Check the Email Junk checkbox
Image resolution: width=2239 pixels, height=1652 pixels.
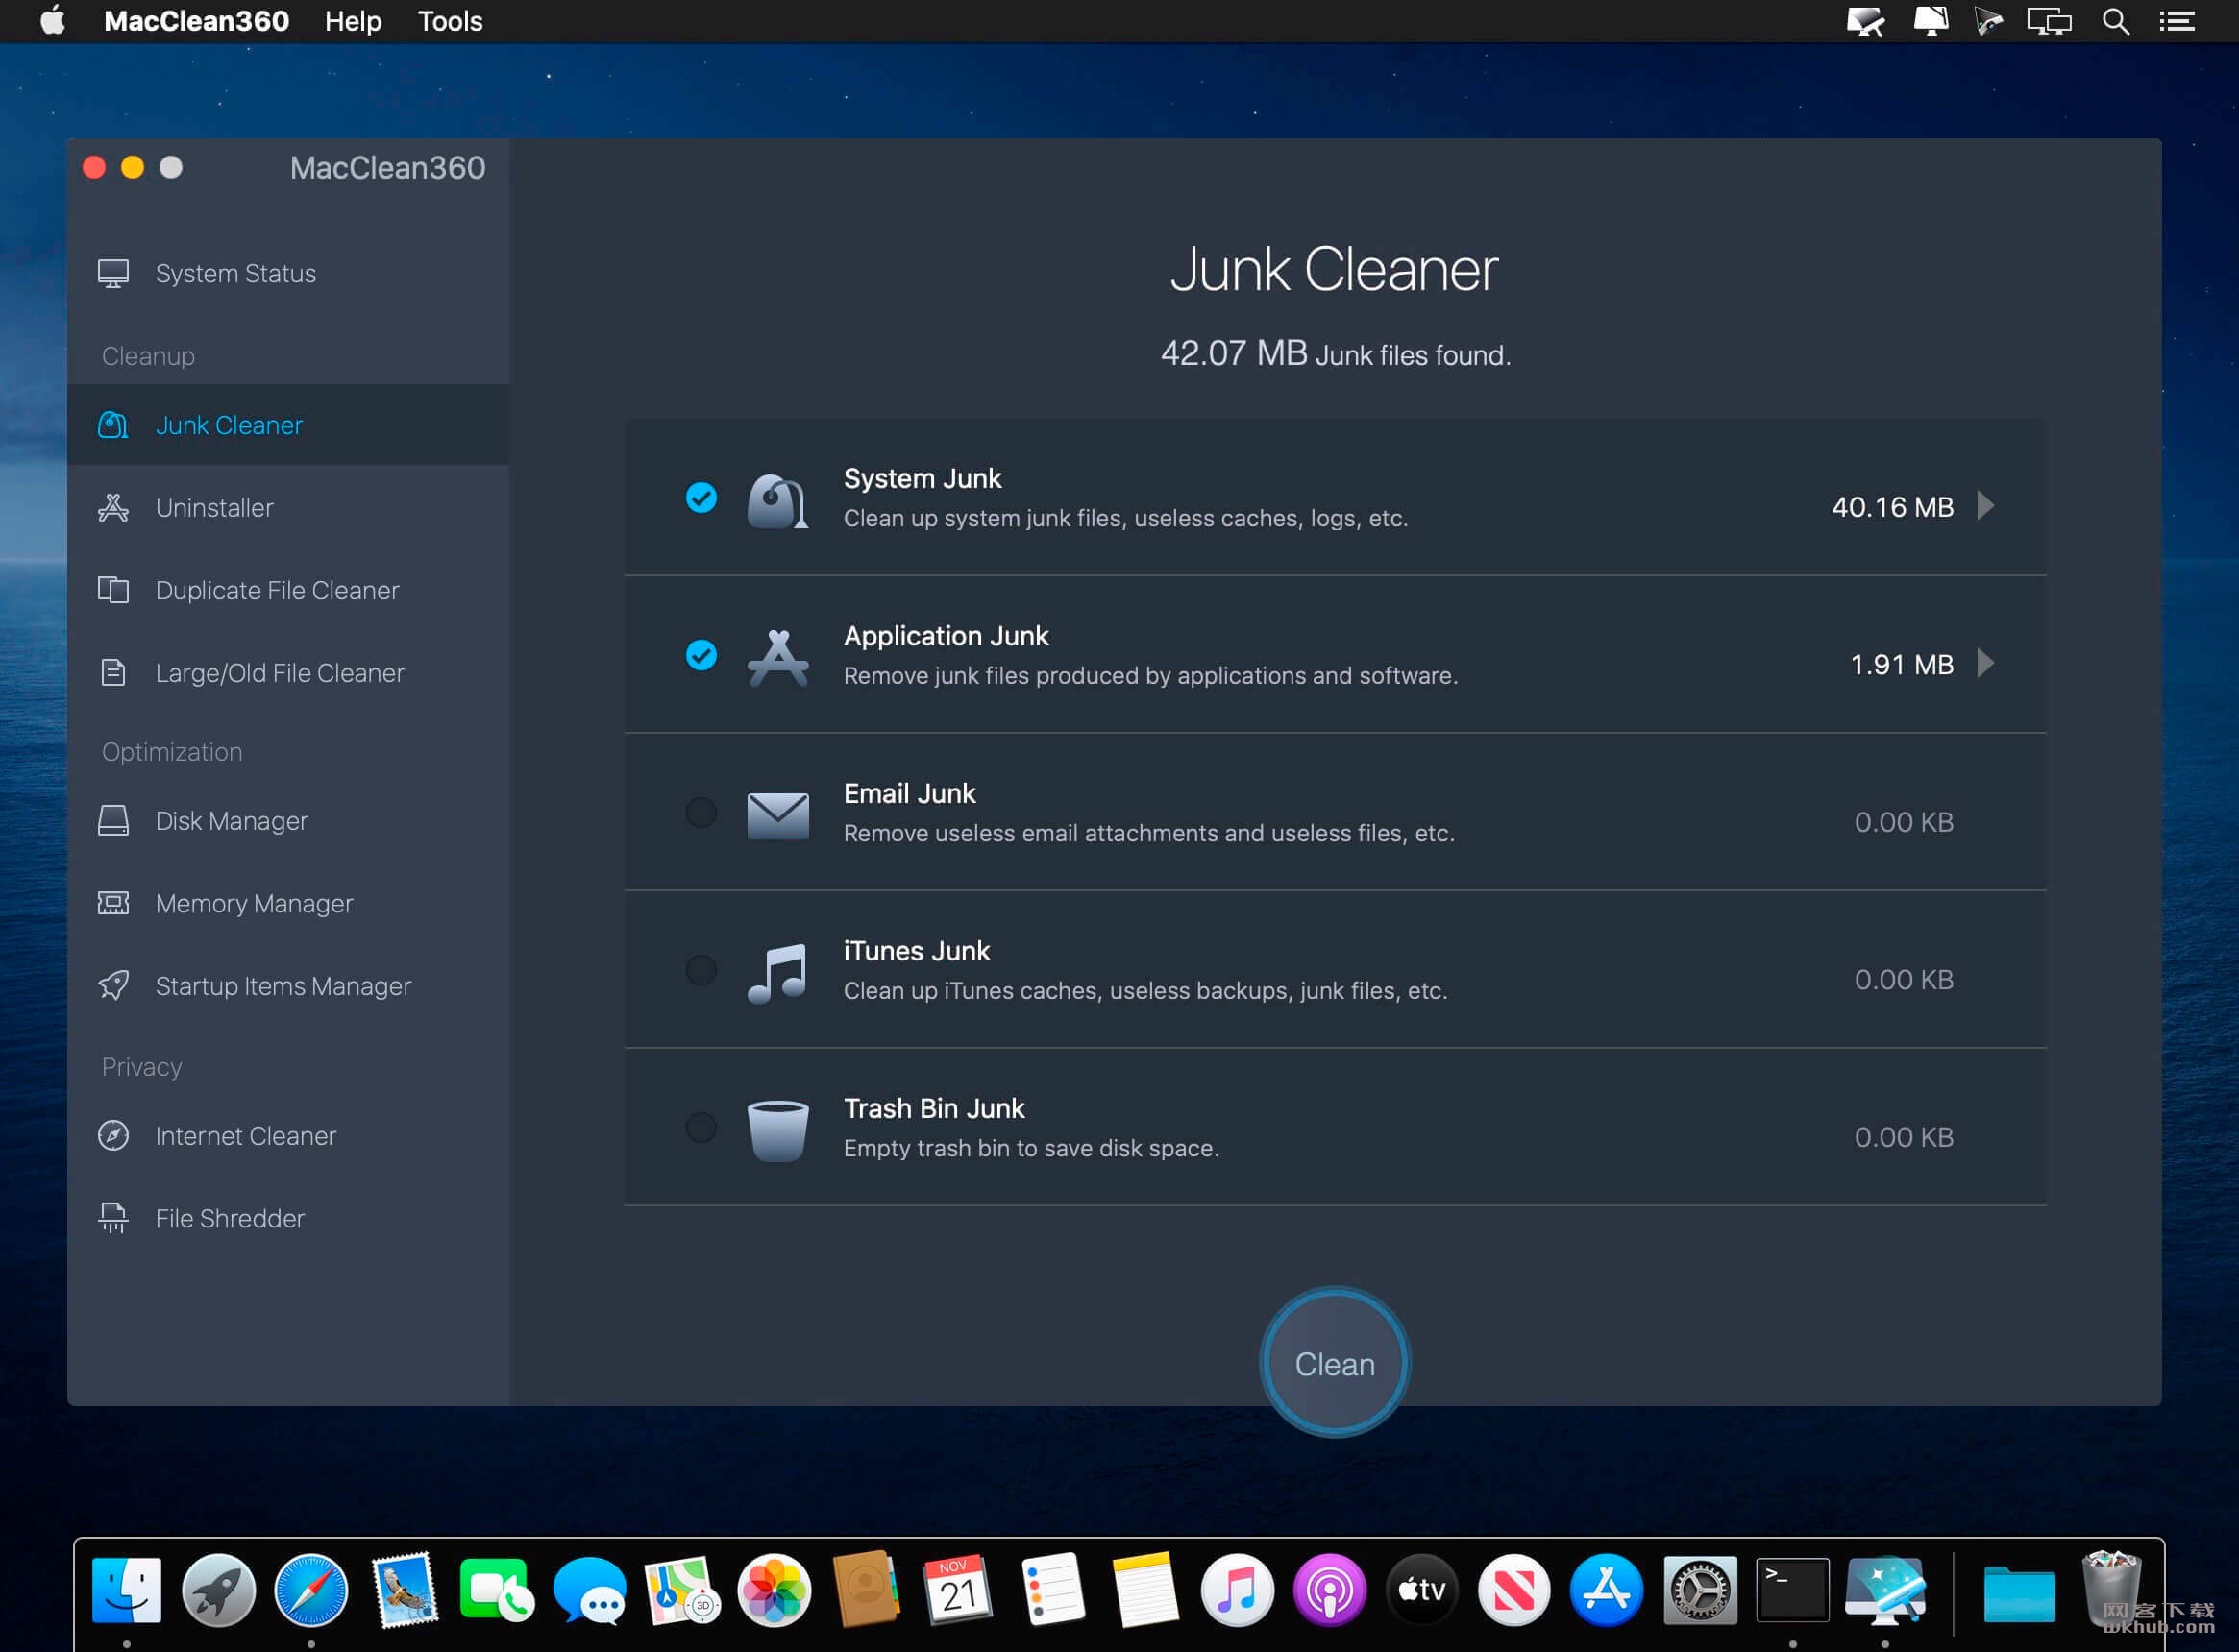coord(701,812)
